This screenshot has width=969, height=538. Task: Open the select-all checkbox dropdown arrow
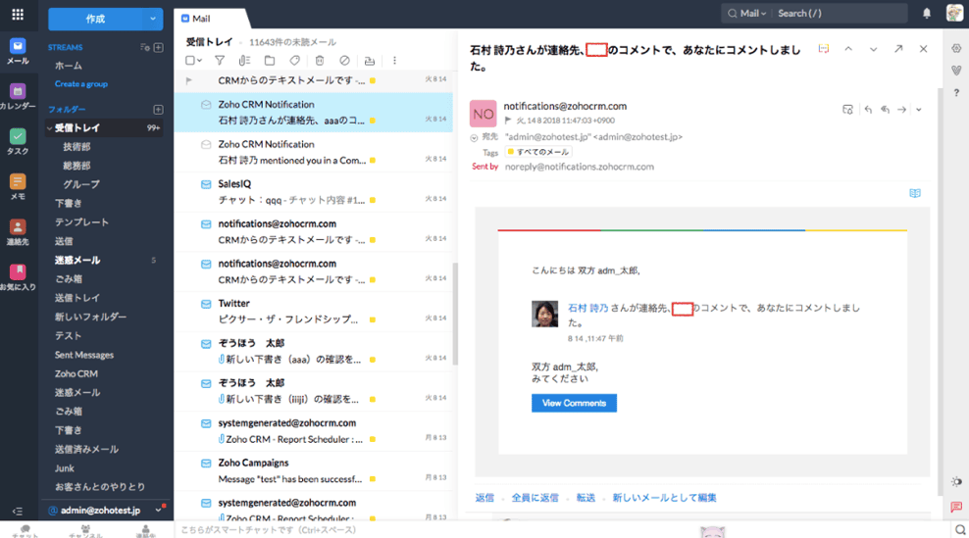pos(200,61)
